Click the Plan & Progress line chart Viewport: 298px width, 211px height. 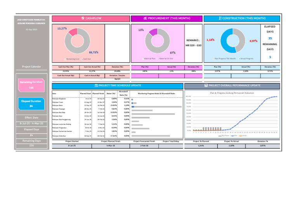232,114
